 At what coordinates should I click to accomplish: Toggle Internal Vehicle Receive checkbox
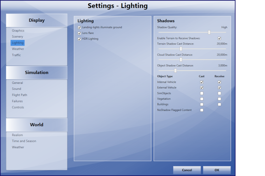point(219,82)
